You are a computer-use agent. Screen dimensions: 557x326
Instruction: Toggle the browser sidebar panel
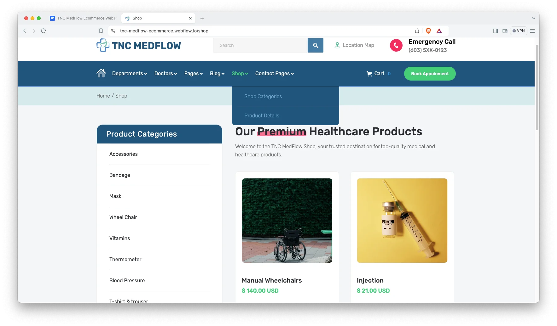[x=495, y=31]
